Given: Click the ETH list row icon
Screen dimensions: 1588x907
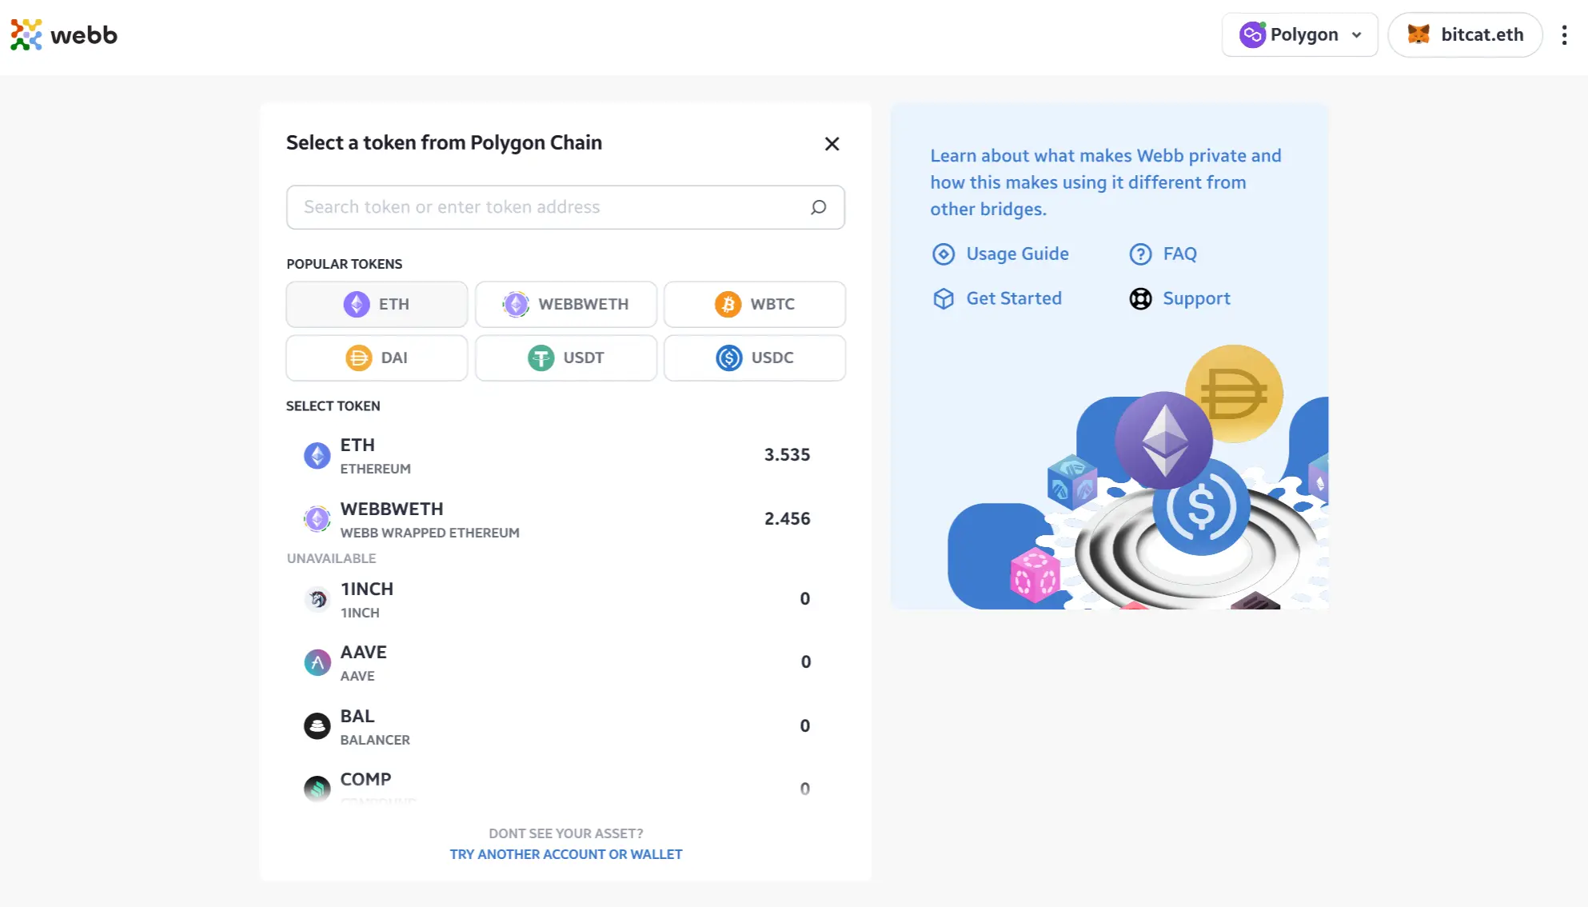Looking at the screenshot, I should coord(317,455).
